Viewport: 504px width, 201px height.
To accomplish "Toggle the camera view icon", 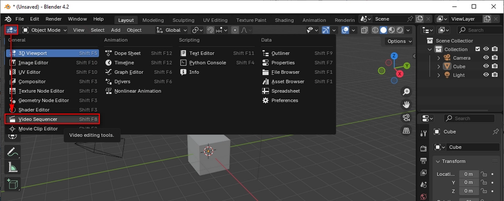I will click(x=407, y=118).
